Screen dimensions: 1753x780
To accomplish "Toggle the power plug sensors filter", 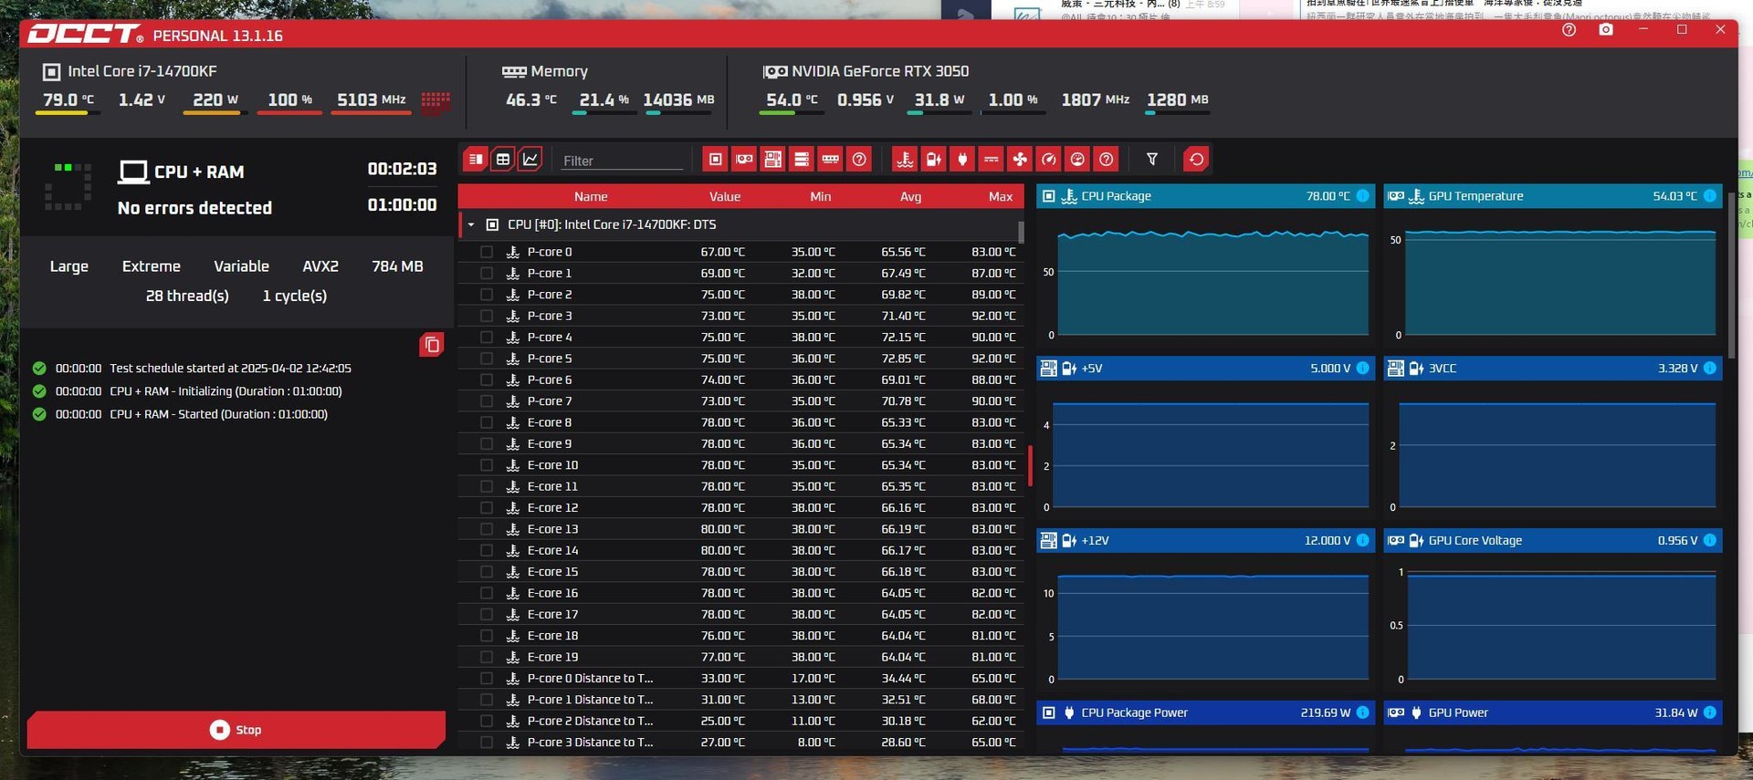I will [x=962, y=160].
